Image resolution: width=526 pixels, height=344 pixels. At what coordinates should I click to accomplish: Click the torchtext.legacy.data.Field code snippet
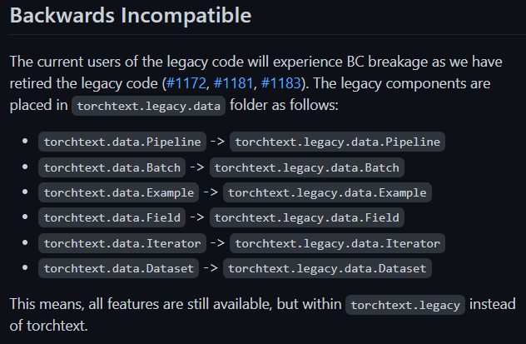tap(307, 218)
